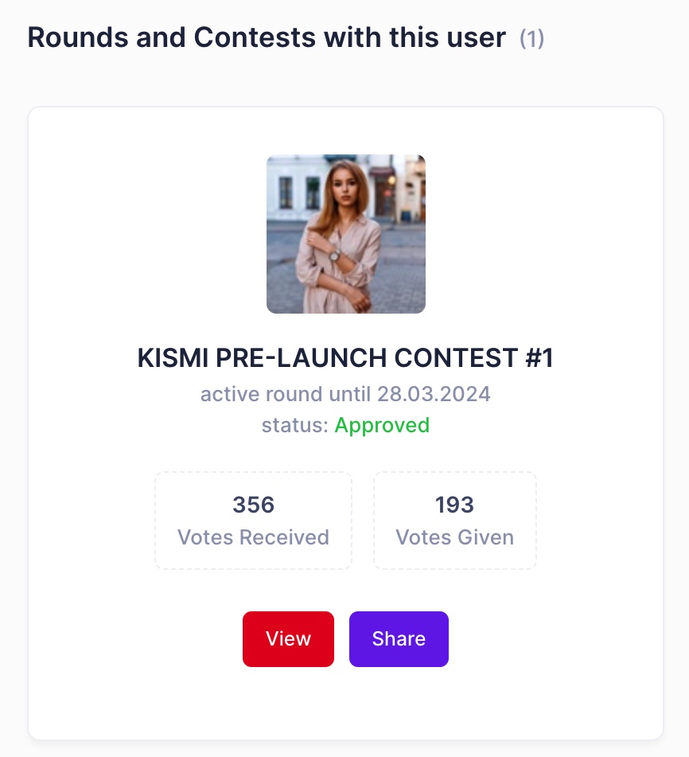Viewport: 689px width, 757px height.
Task: Click the 'Votes Given' label text
Action: [x=454, y=537]
